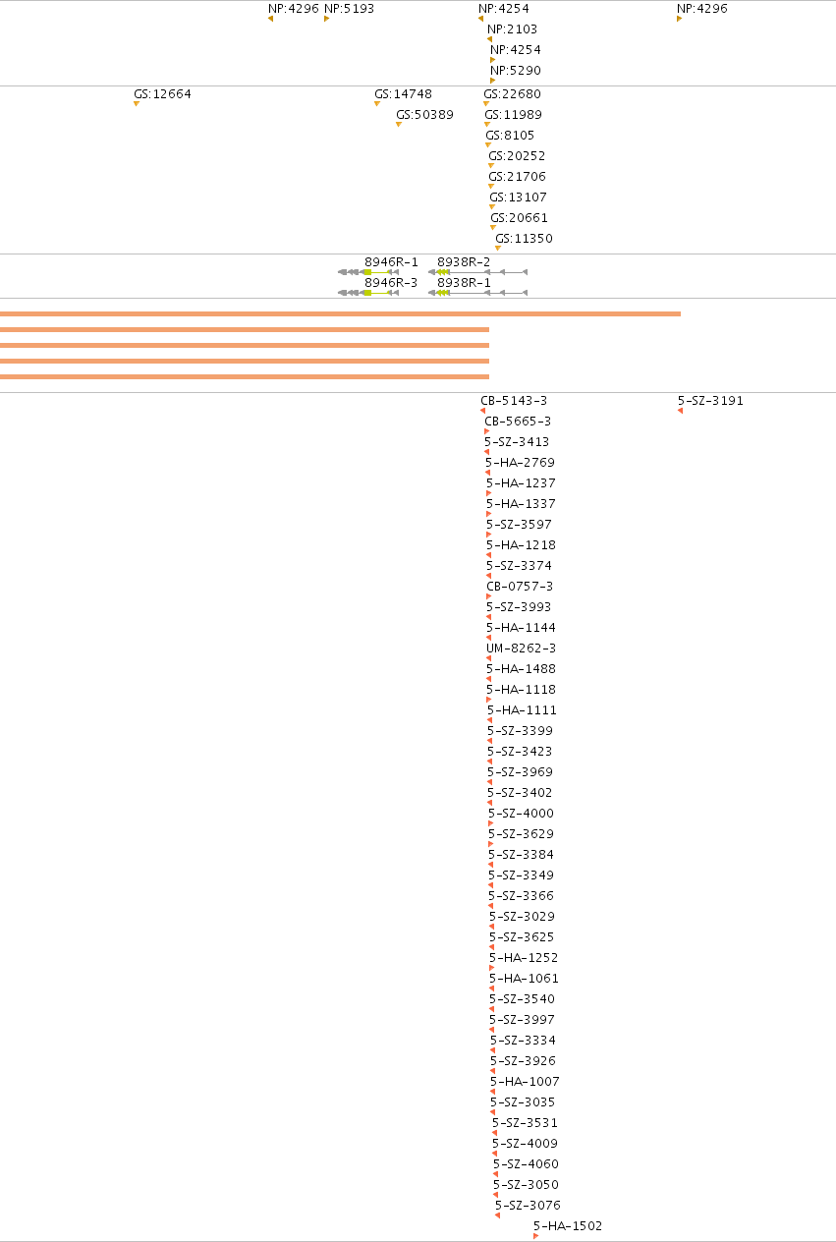
Task: Click the 5-SZ-3997 insertion label
Action: [522, 1020]
